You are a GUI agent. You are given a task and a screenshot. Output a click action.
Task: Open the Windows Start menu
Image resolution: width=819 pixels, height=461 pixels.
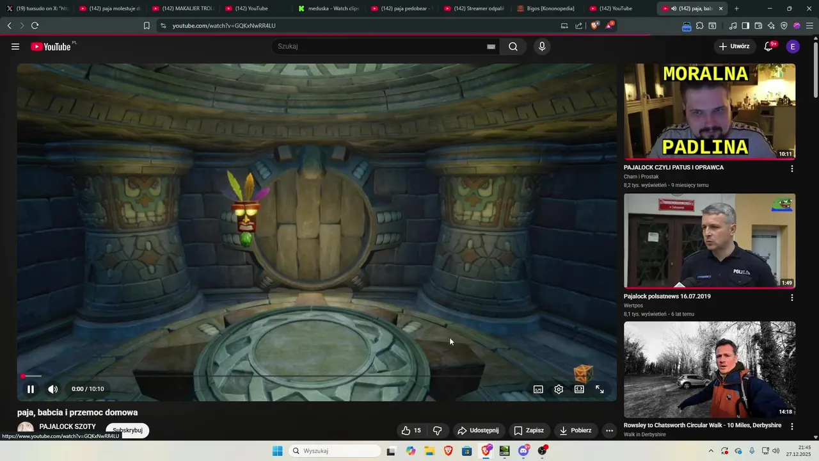277,451
